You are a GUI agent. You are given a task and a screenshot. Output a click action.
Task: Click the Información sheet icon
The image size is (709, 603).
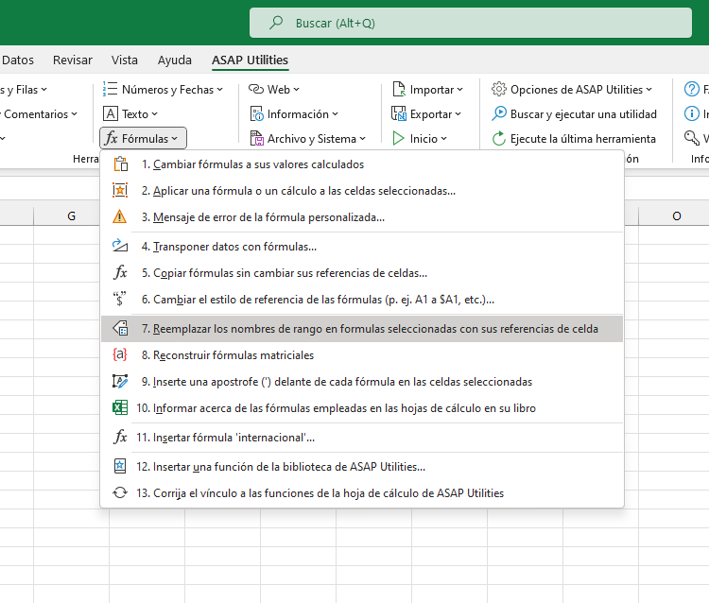(256, 114)
